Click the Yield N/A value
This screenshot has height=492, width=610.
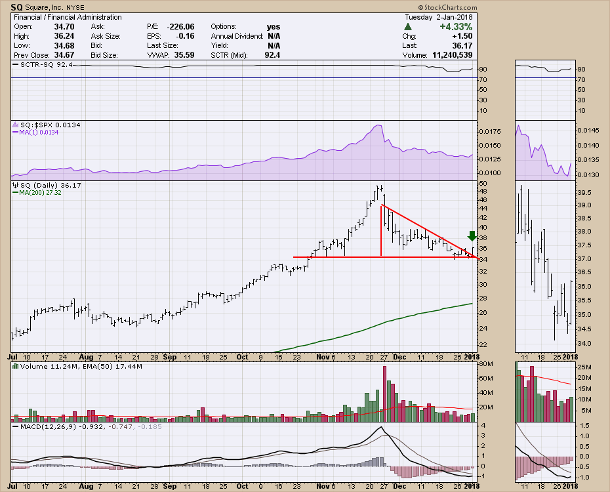pyautogui.click(x=274, y=45)
